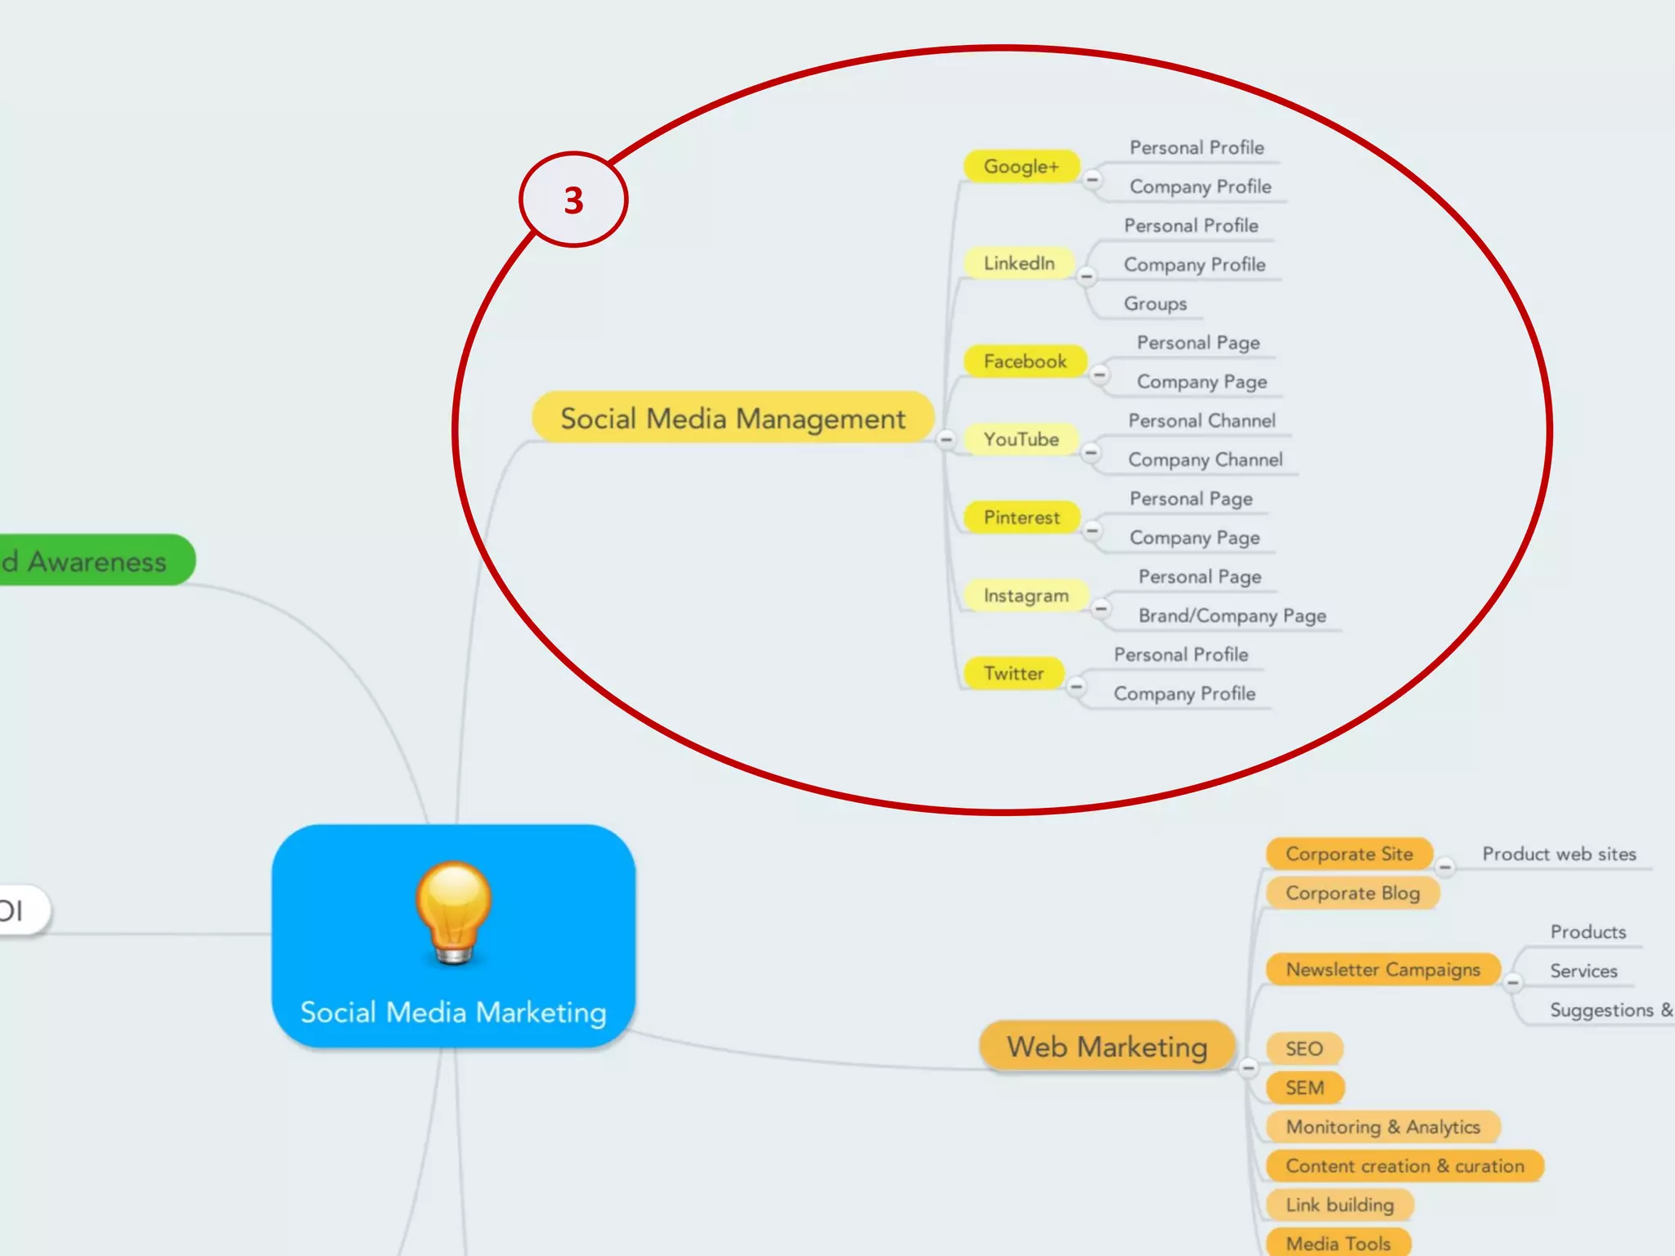Select Products under Newsletter Campaigns
The height and width of the screenshot is (1256, 1675).
(1588, 932)
